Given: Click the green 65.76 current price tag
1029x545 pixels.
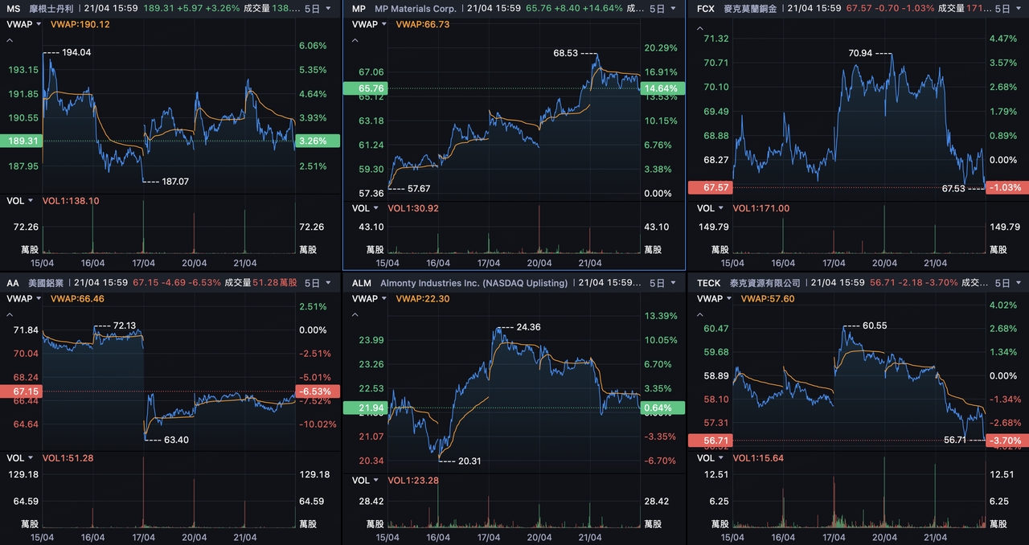Looking at the screenshot, I should coord(365,88).
